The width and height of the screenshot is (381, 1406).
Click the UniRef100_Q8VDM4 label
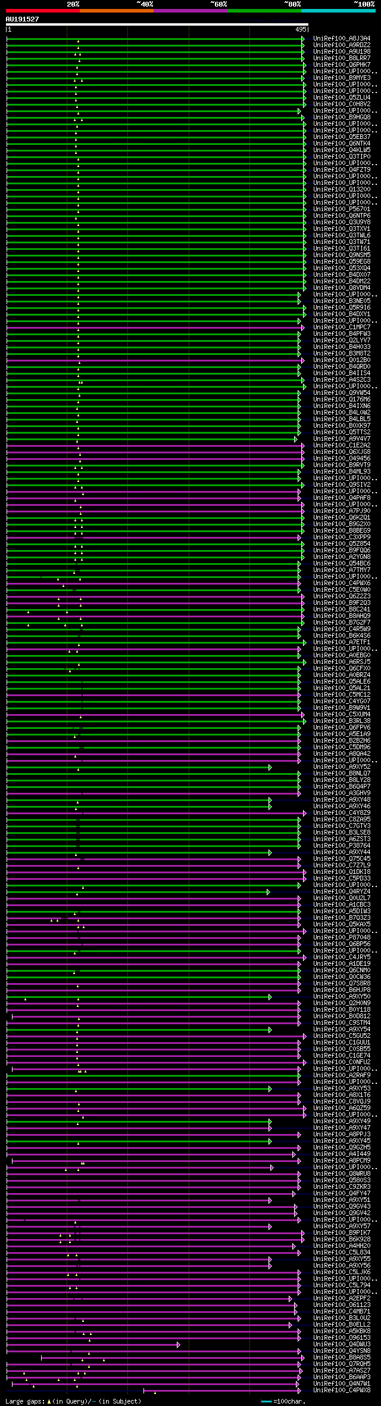point(342,288)
